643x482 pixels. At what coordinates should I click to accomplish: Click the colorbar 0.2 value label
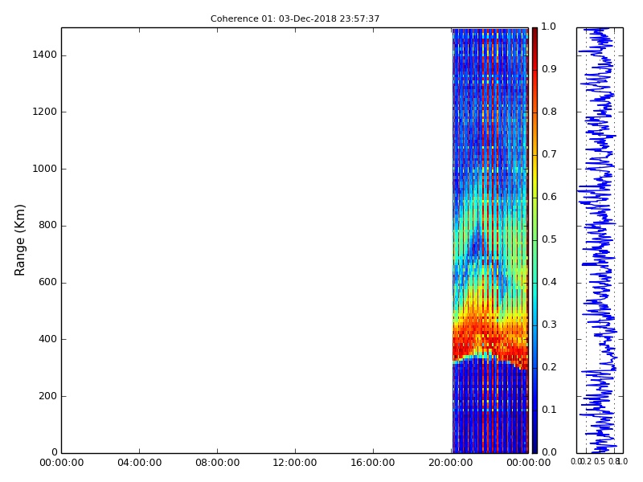(x=549, y=367)
